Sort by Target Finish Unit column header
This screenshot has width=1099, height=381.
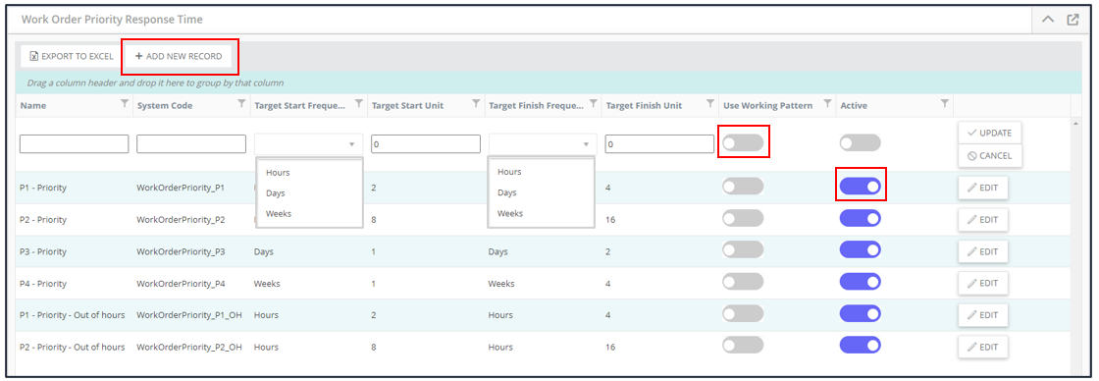[x=644, y=106]
